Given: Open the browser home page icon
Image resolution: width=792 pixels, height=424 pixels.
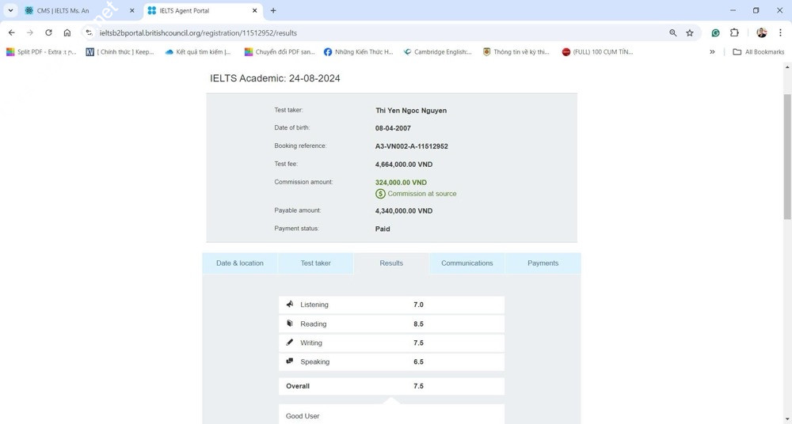Looking at the screenshot, I should 67,33.
